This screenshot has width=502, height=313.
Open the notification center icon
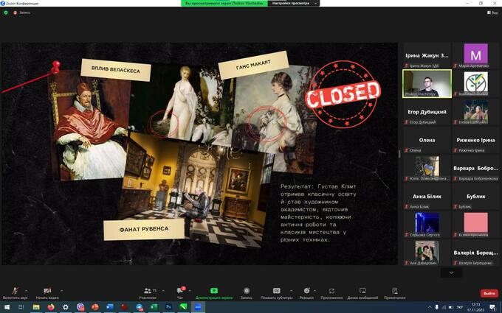click(492, 307)
